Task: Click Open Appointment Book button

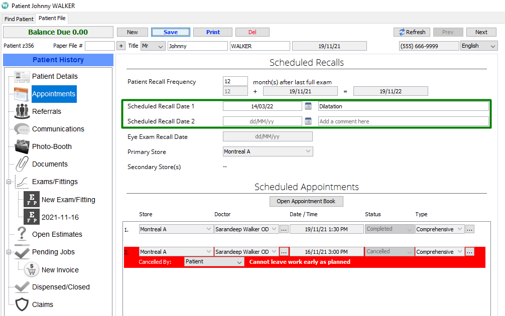Action: click(x=306, y=202)
